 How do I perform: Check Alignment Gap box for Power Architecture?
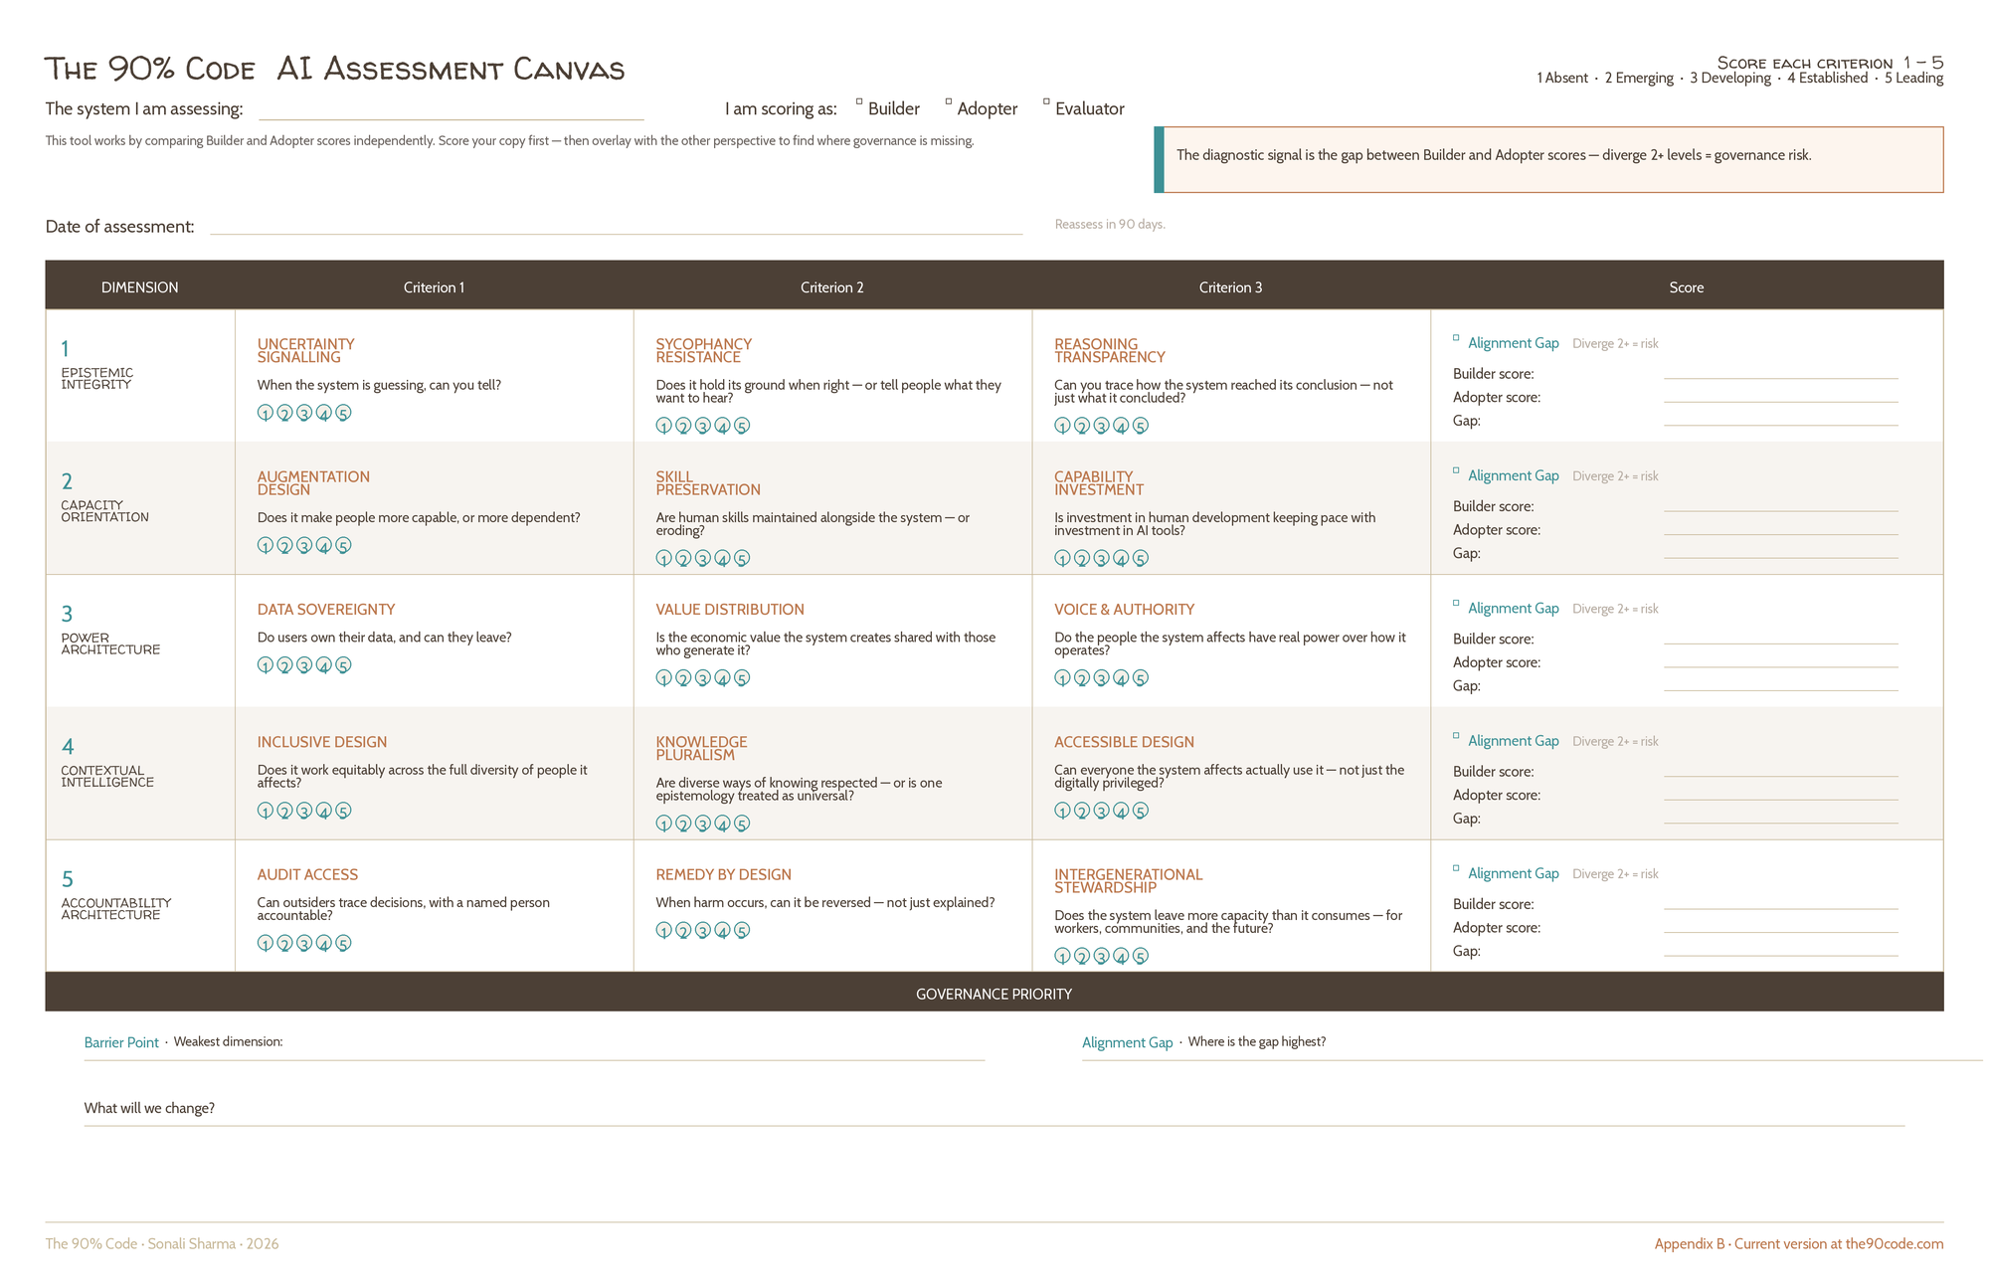tap(1456, 603)
